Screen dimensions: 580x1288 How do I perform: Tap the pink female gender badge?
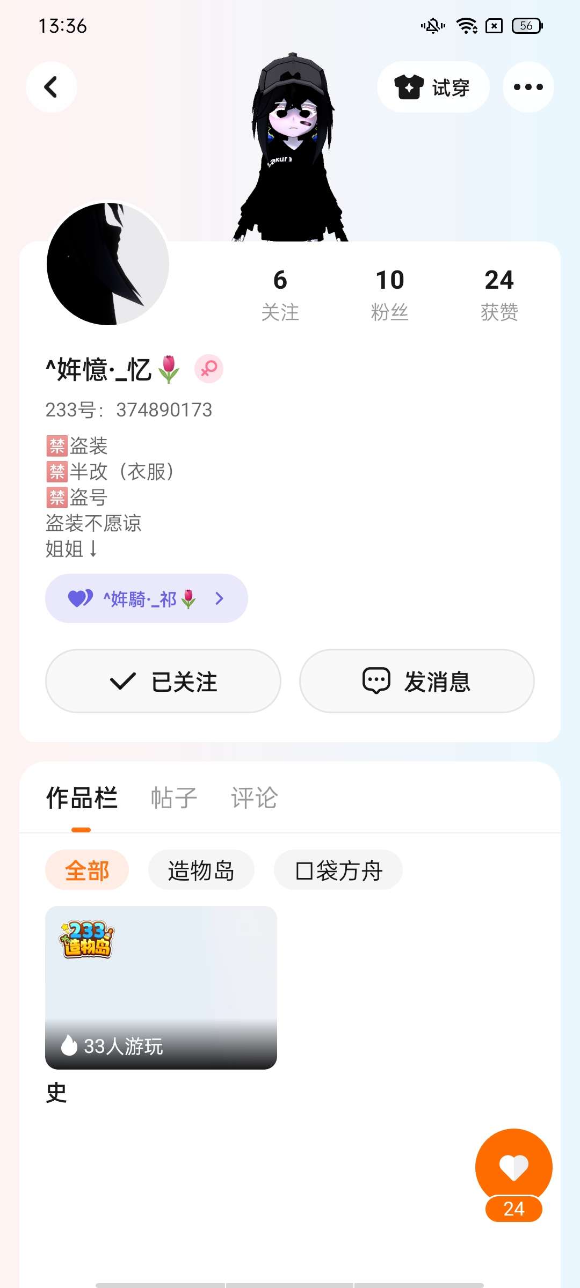208,369
